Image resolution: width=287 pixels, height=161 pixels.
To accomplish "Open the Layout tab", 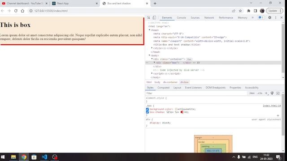I will (x=177, y=88).
